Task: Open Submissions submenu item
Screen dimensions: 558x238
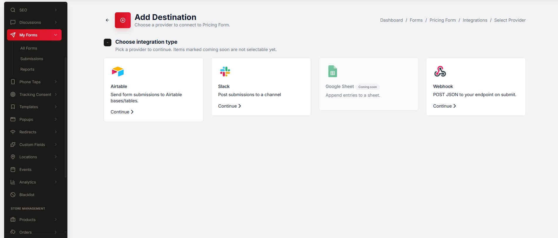Action: click(x=32, y=59)
